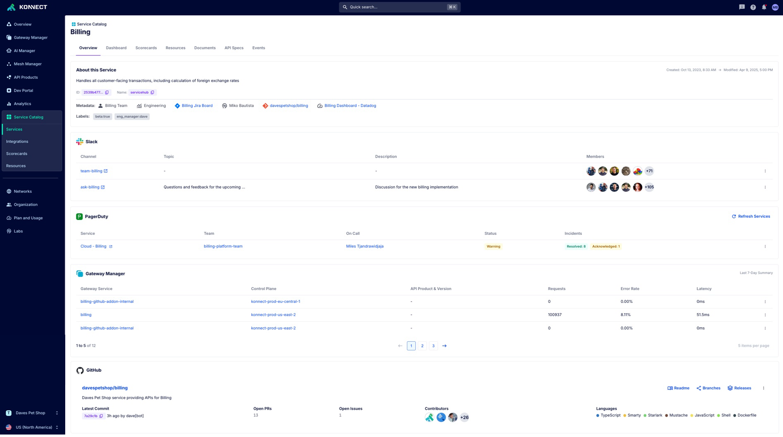Image resolution: width=783 pixels, height=437 pixels.
Task: Copy the latest commit hash 7a29c1b
Action: [x=101, y=416]
